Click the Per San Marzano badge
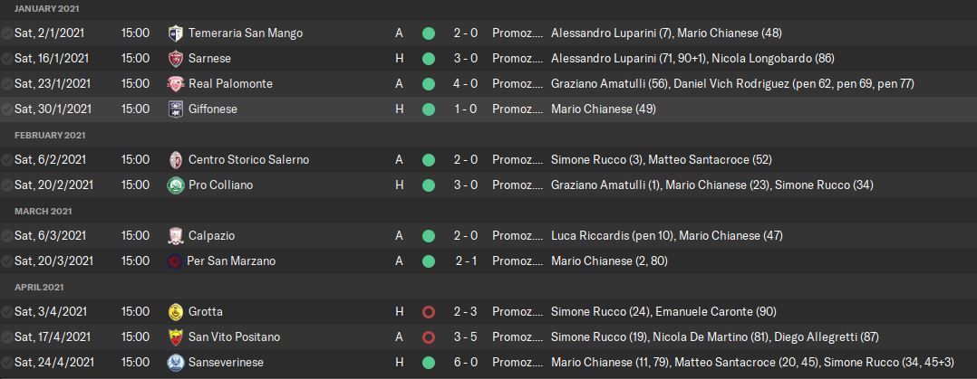Image resolution: width=977 pixels, height=379 pixels. pos(176,261)
